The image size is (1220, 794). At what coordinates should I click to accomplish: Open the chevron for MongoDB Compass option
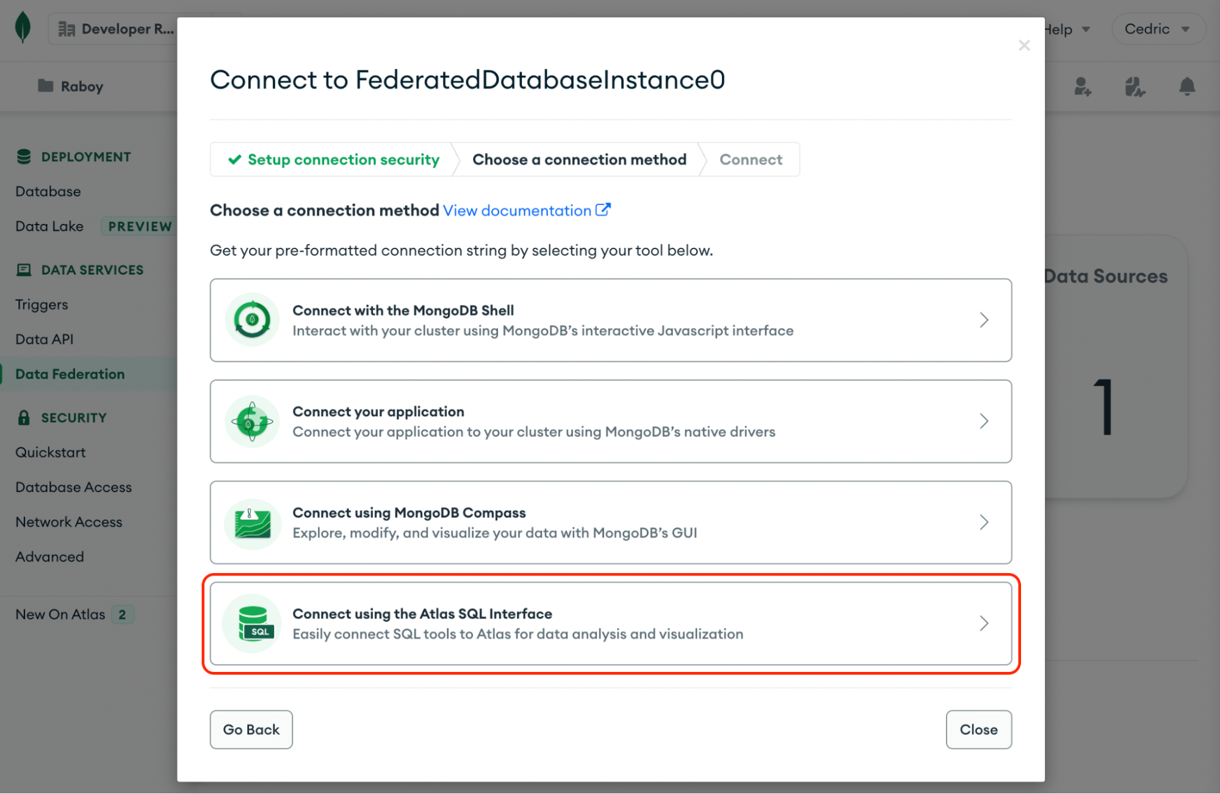pyautogui.click(x=984, y=522)
